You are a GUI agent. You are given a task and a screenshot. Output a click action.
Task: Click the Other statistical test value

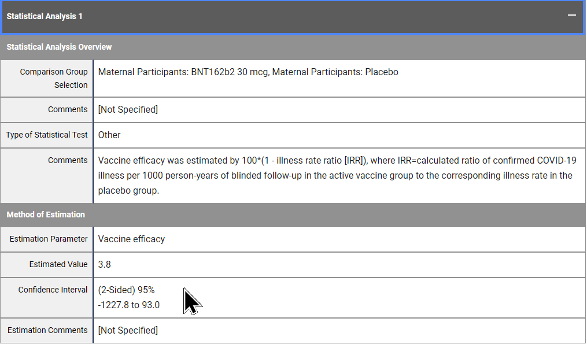109,135
